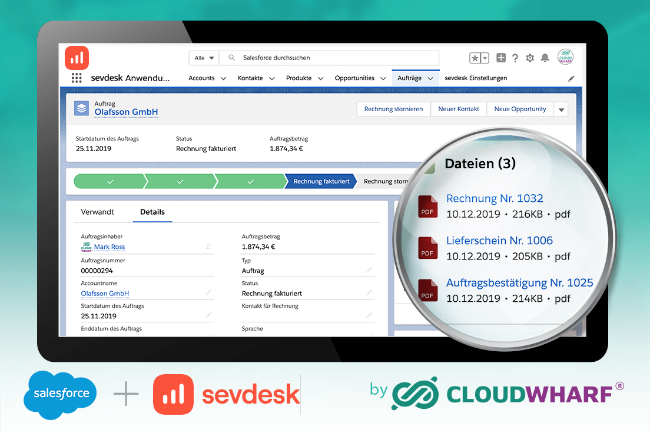Click the details Auftragsbetrag value 1.874,34 €
The width and height of the screenshot is (650, 433).
[258, 247]
